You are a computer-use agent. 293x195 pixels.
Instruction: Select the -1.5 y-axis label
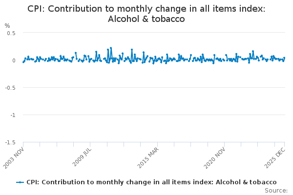(x=11, y=142)
